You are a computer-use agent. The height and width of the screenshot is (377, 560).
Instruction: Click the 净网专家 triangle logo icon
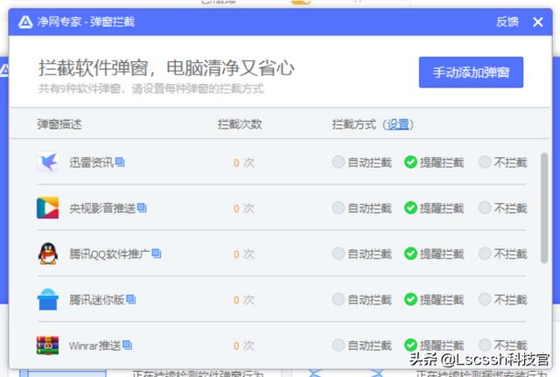pos(25,22)
